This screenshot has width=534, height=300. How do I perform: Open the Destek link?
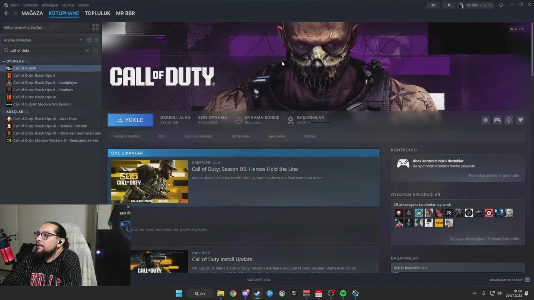(x=310, y=136)
